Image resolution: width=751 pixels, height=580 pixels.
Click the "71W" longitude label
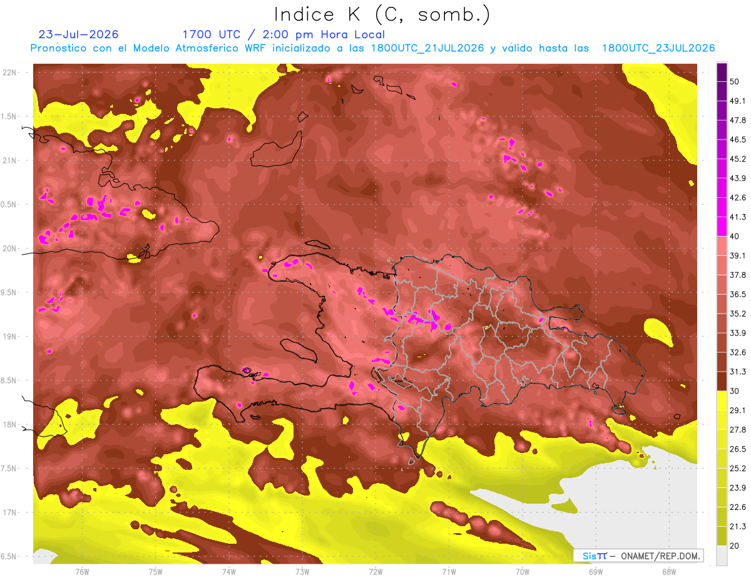(449, 571)
